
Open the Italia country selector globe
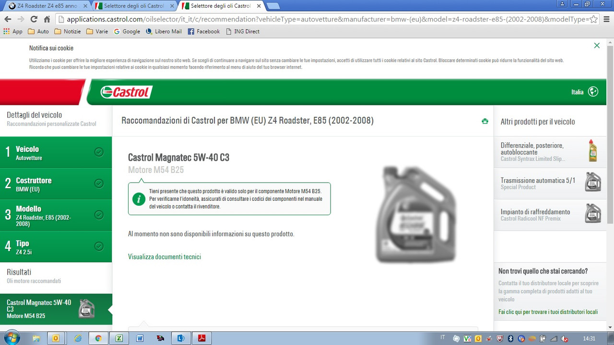(x=593, y=92)
